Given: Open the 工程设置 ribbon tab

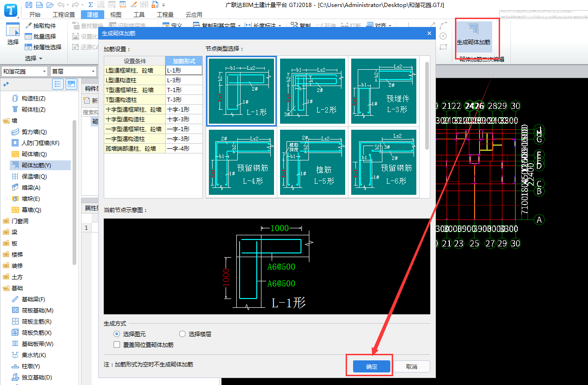Looking at the screenshot, I should pos(64,14).
